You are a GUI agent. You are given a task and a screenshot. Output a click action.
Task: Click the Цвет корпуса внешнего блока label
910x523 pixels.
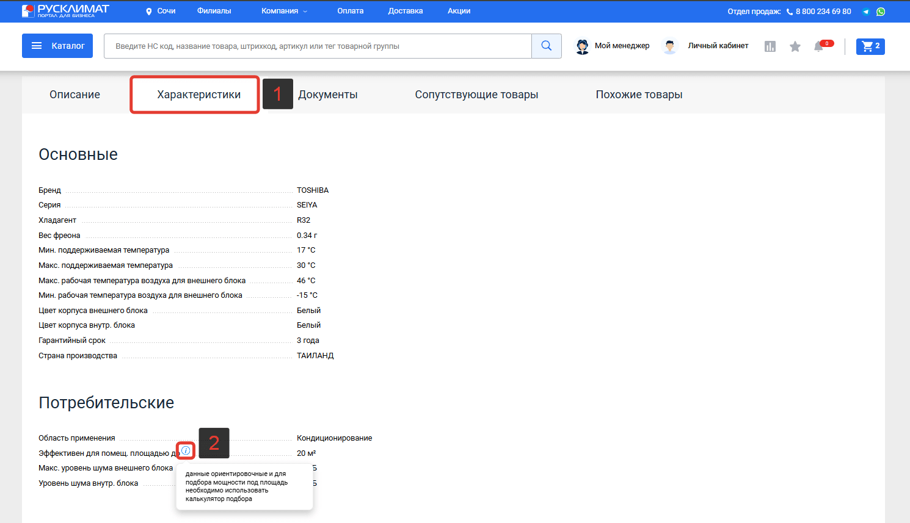point(93,311)
